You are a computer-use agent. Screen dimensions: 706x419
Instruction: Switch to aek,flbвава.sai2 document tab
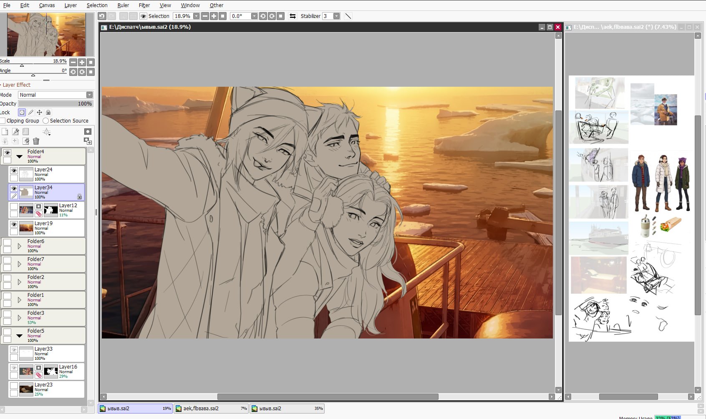pyautogui.click(x=211, y=409)
